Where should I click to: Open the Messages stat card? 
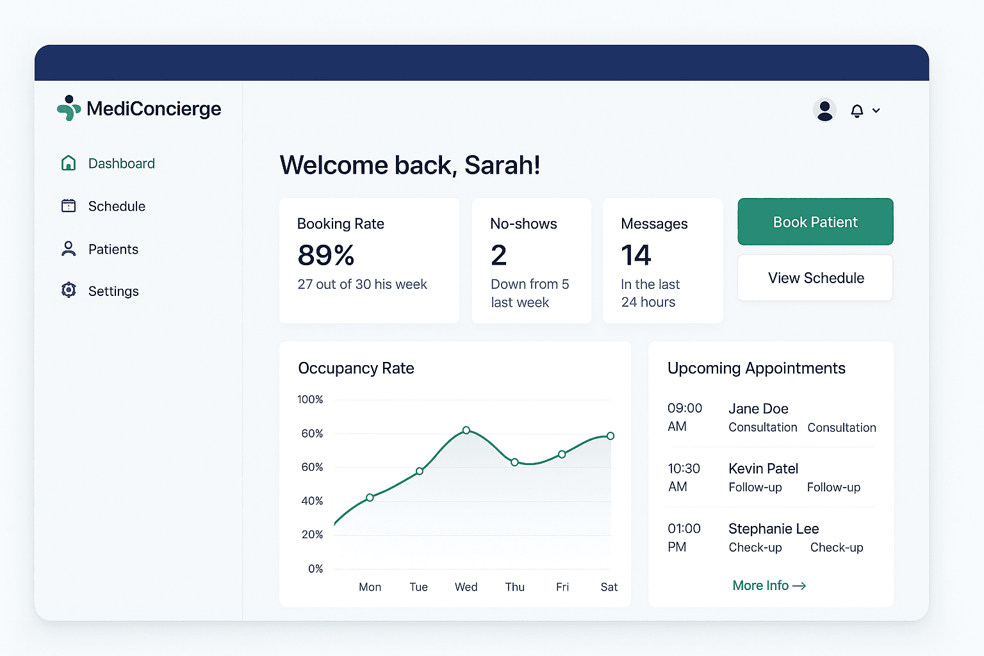tap(663, 261)
